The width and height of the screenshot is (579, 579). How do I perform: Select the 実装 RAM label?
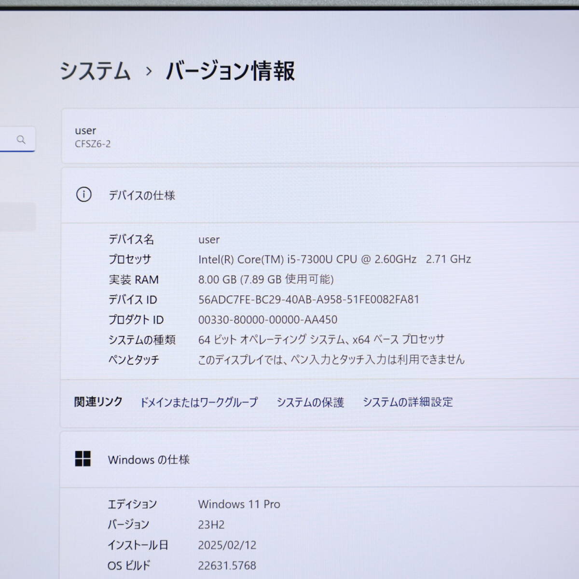point(134,279)
